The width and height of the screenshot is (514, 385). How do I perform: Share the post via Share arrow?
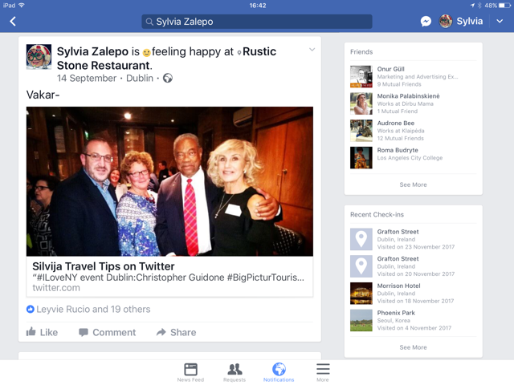pos(176,332)
